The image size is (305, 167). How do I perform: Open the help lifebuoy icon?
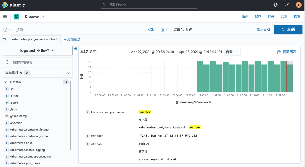point(275,5)
